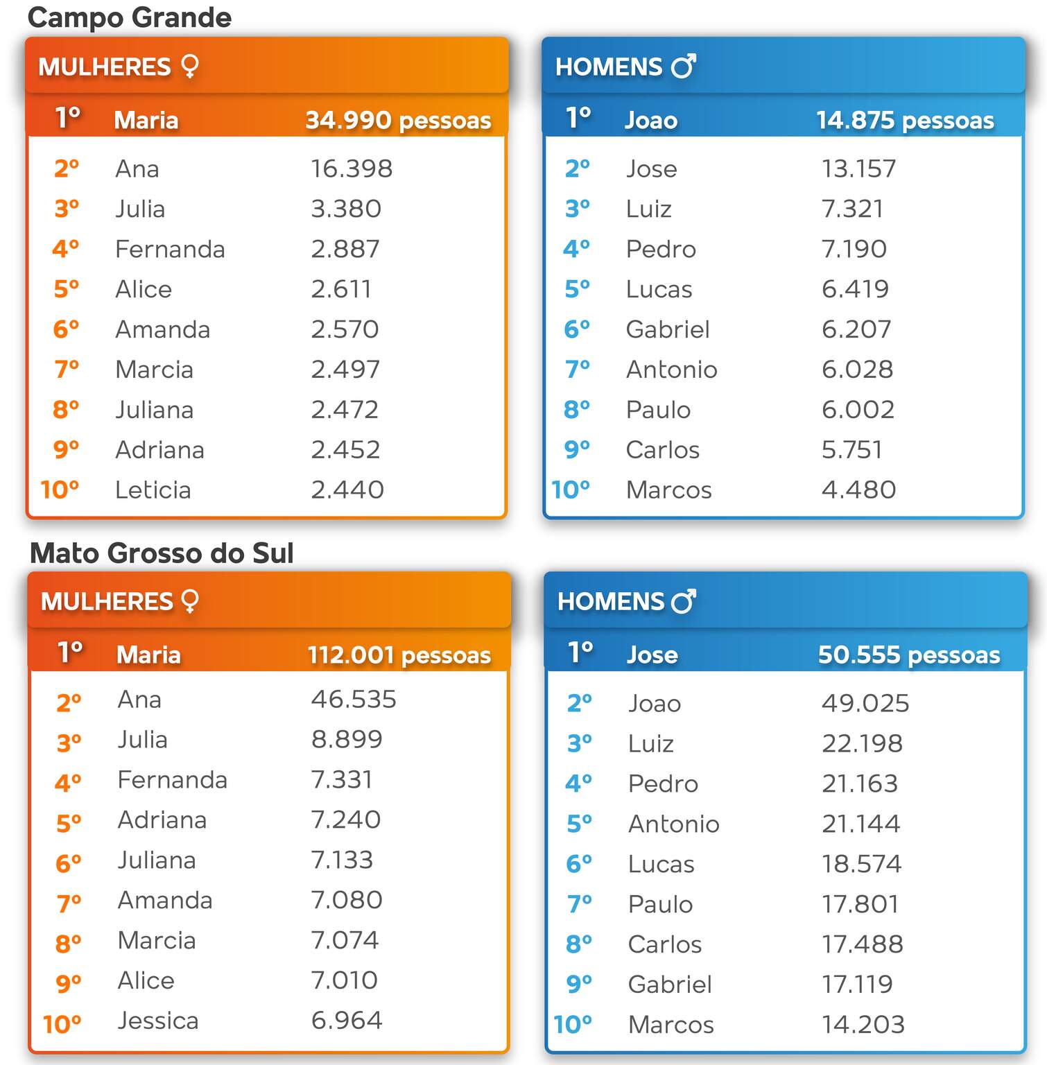Click the value 18.574 next to Lucas
The height and width of the screenshot is (1065, 1047).
(x=861, y=864)
